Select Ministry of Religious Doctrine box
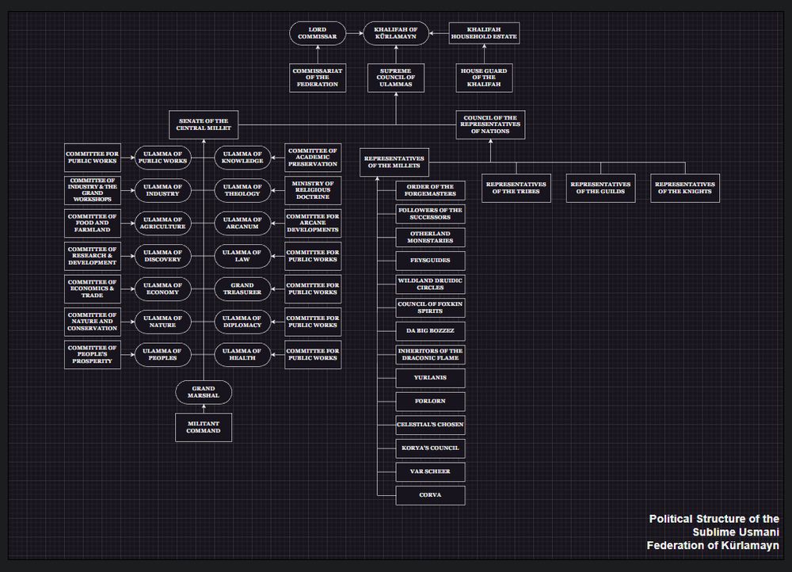This screenshot has height=572, width=792. 313,190
